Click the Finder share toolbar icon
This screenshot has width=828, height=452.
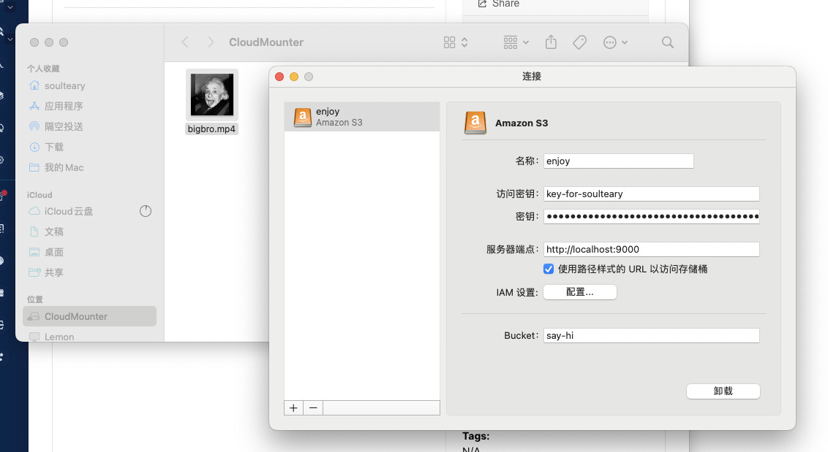point(551,42)
